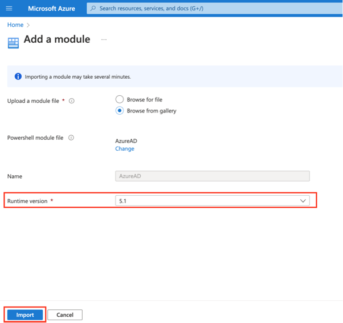Click the 'Add a module' heading
Viewport: 343px width, 323px height.
[x=57, y=39]
